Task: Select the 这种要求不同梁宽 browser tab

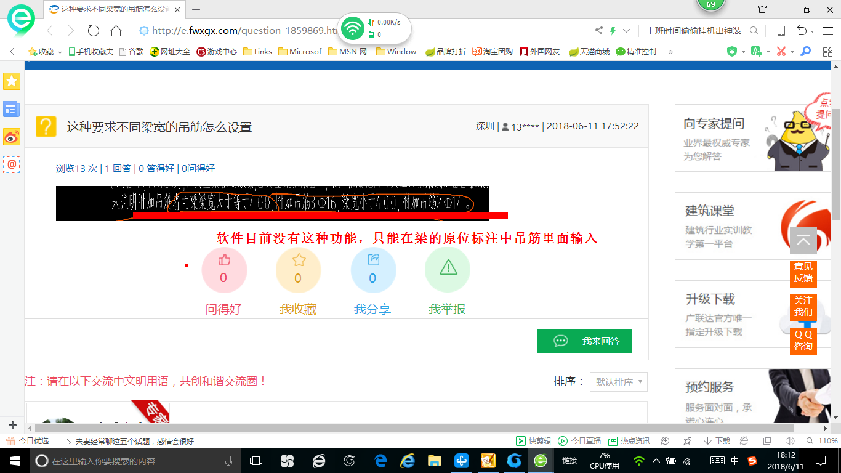Action: coord(114,9)
